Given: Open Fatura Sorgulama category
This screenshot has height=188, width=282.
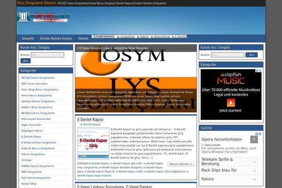Looking at the screenshot, I should pos(33,154).
